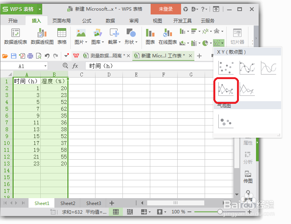Image resolution: width=291 pixels, height=224 pixels.
Task: Open the WPS 表格 application menu arrow
Action: [x=40, y=9]
